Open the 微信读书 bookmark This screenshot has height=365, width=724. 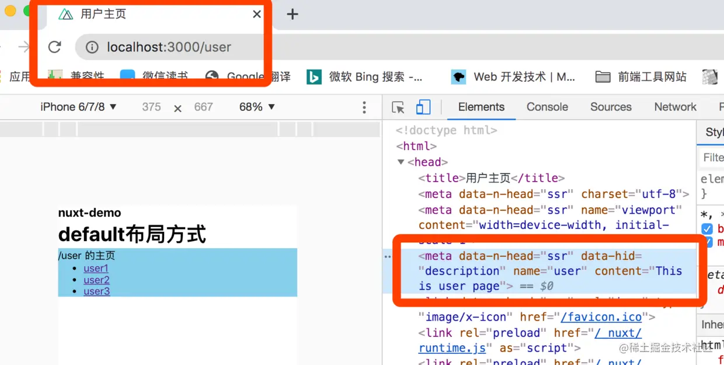pos(154,77)
